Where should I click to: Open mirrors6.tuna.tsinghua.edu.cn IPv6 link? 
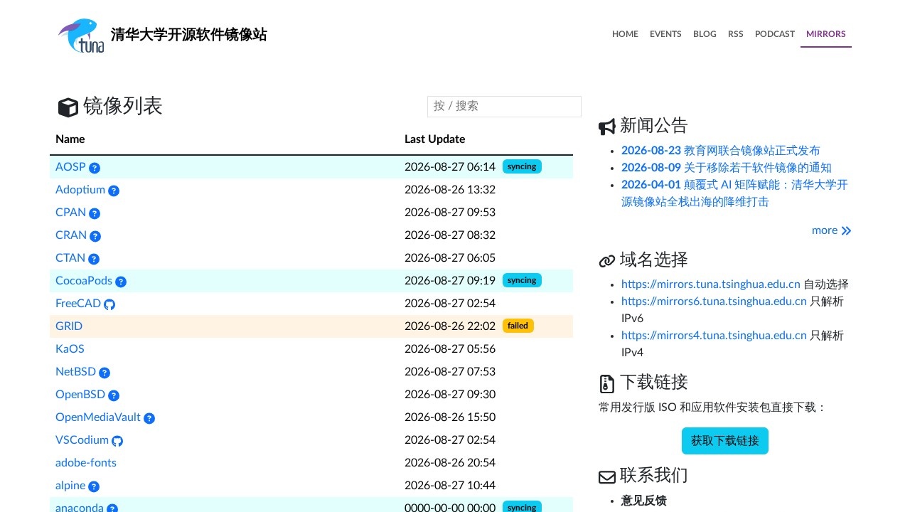[714, 302]
